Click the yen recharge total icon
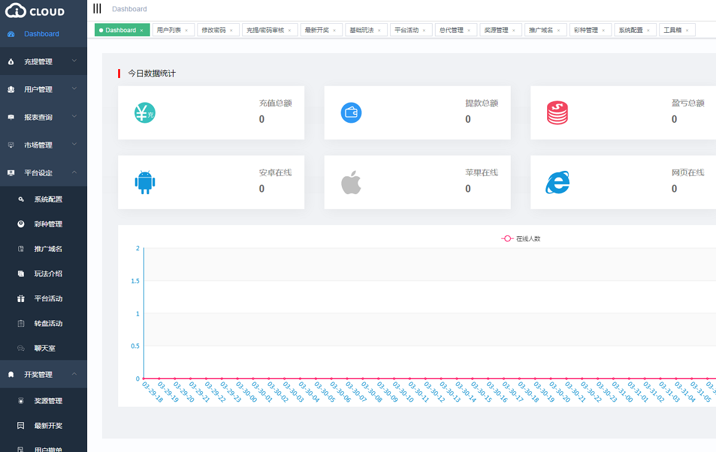The image size is (716, 452). [144, 113]
